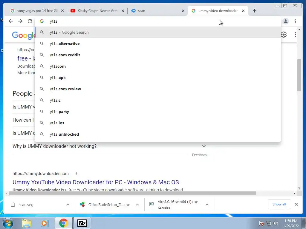
Task: Show all downloads
Action: (279, 204)
